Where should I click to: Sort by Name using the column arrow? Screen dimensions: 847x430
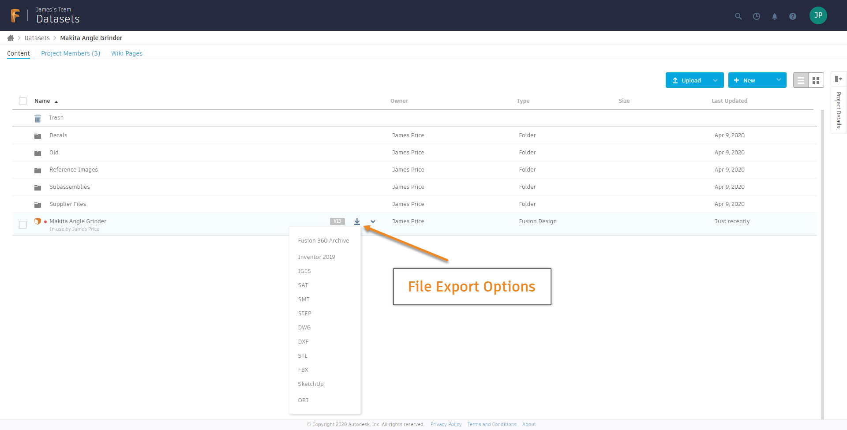click(56, 101)
